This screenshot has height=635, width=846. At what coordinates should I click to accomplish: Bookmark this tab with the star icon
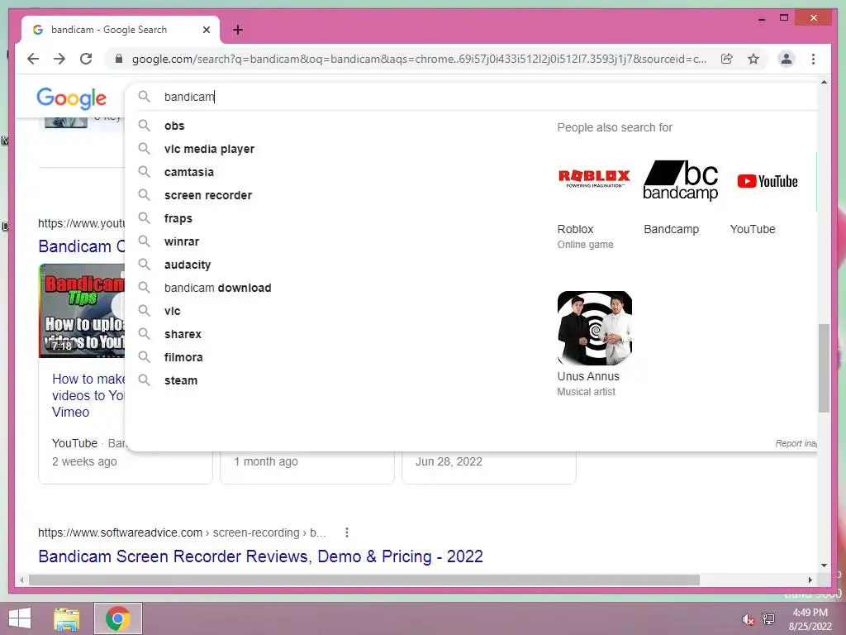[753, 59]
